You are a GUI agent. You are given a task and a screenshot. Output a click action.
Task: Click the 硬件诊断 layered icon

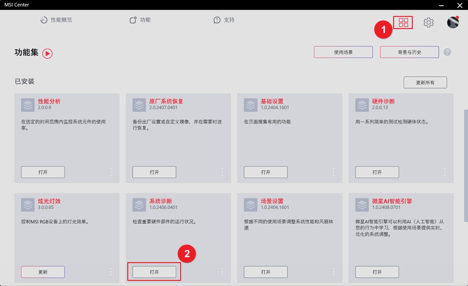[x=362, y=105]
